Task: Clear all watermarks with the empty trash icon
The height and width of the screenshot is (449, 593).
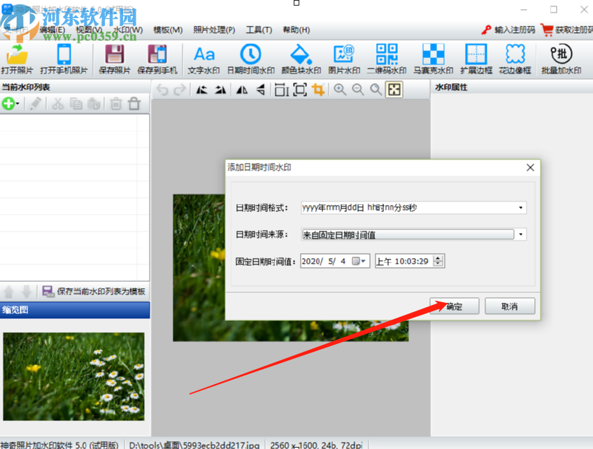Action: pos(134,104)
